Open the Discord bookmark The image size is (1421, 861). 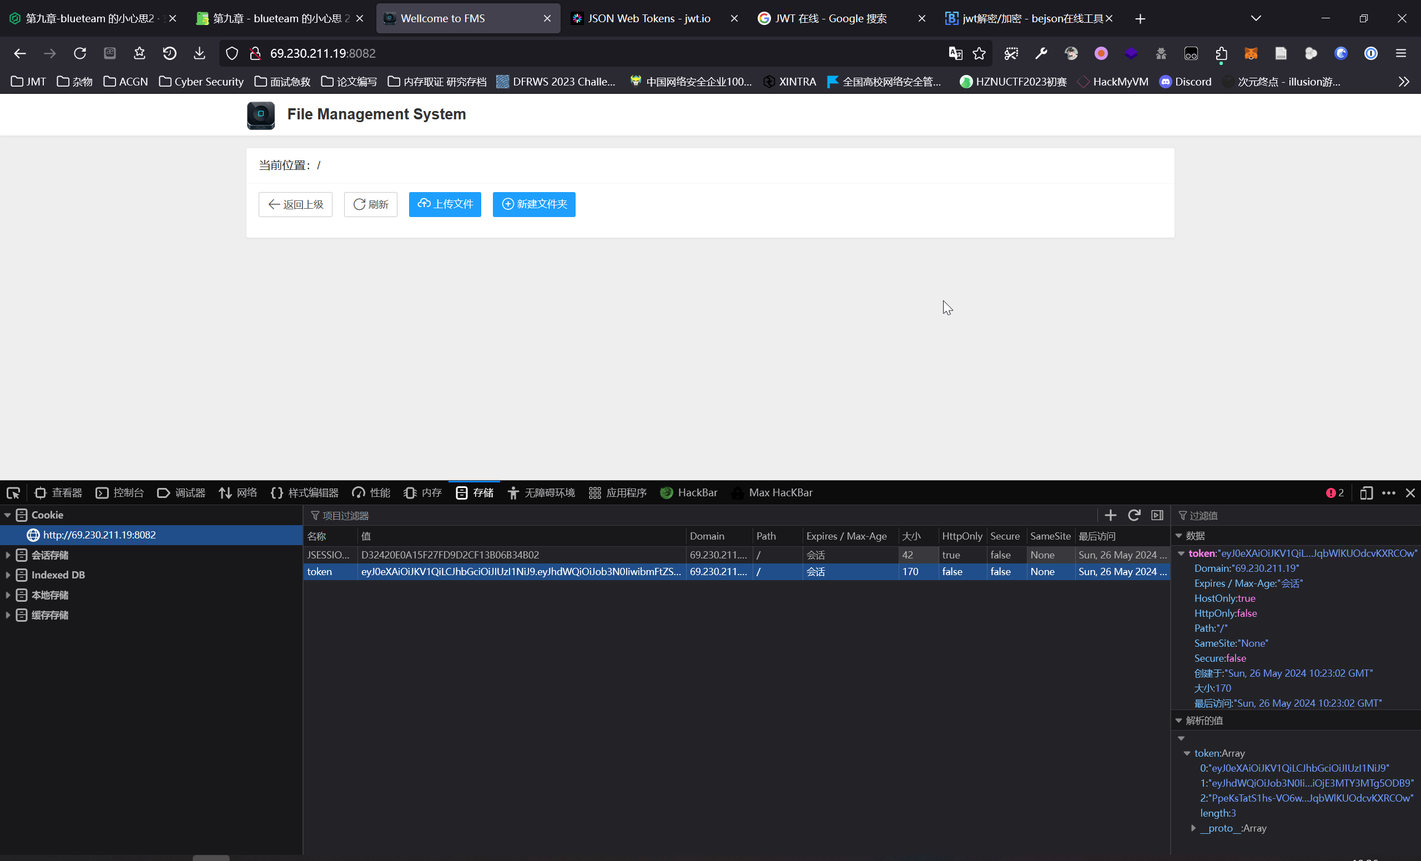[1186, 82]
